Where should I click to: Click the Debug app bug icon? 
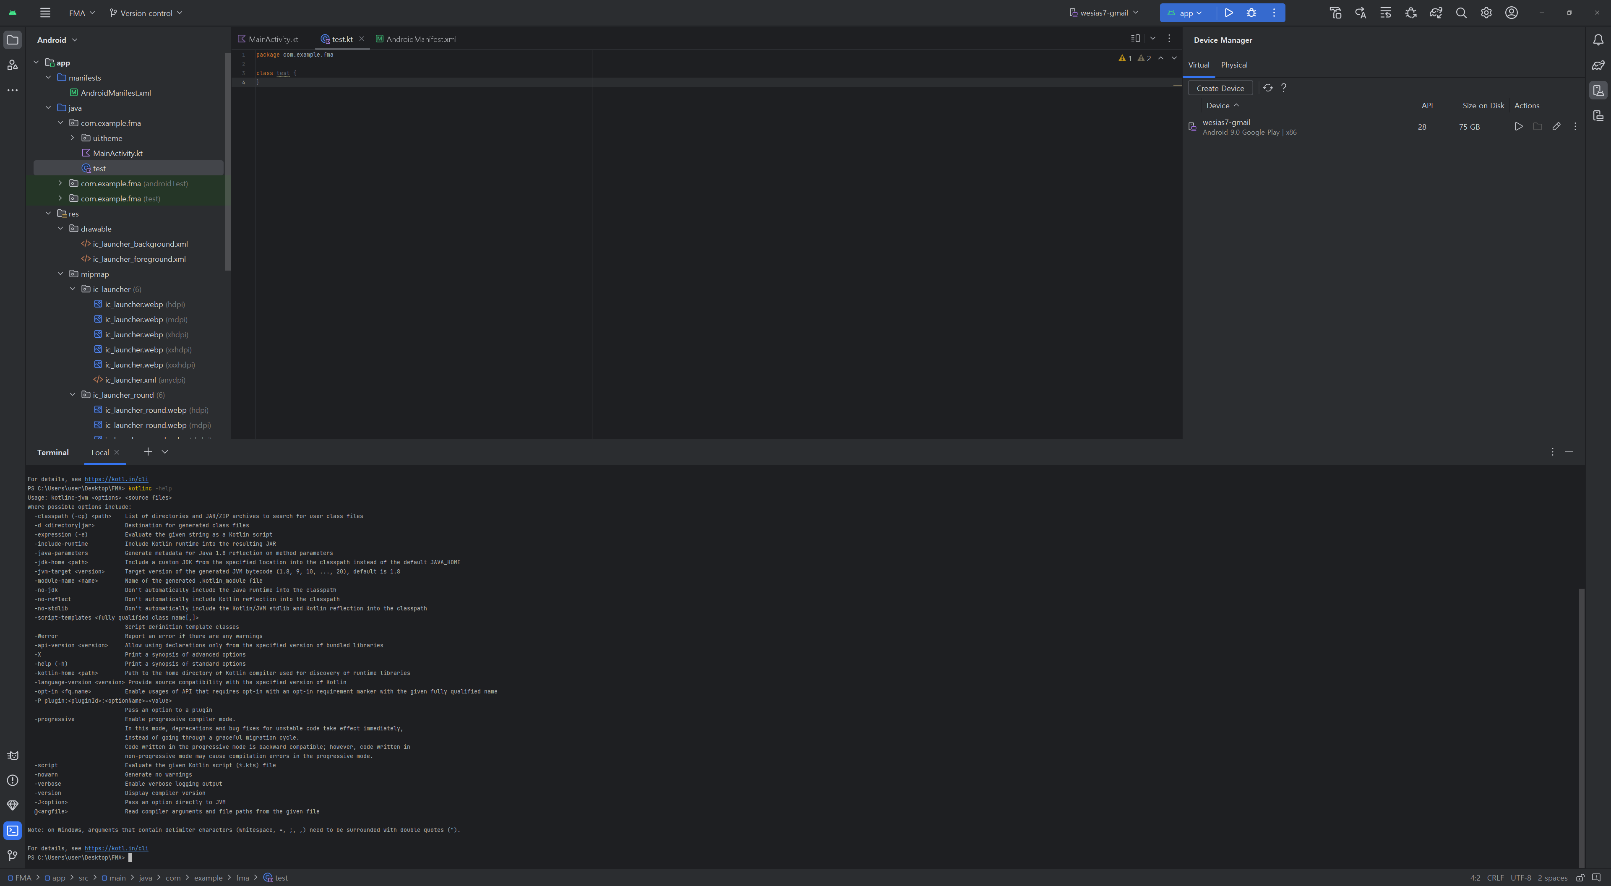click(x=1251, y=13)
